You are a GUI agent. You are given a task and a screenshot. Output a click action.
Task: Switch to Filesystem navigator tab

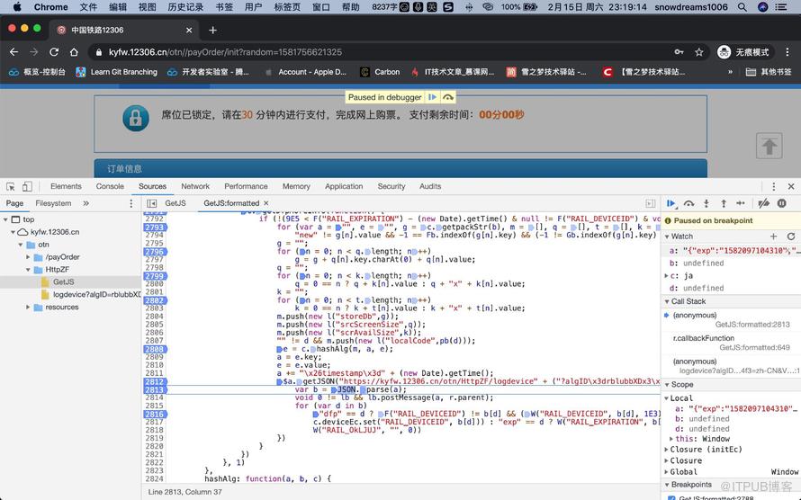tap(53, 203)
